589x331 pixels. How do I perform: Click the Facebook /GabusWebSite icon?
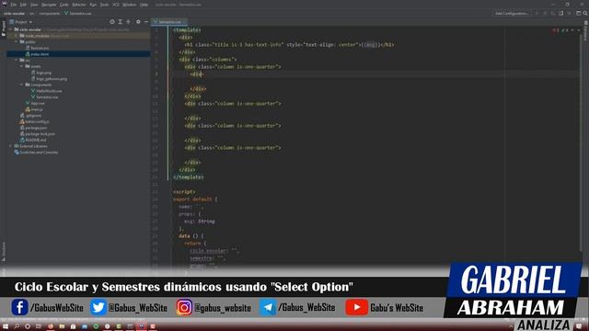19,307
